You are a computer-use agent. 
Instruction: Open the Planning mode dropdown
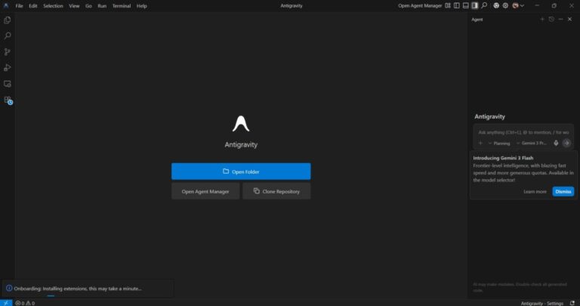(499, 144)
